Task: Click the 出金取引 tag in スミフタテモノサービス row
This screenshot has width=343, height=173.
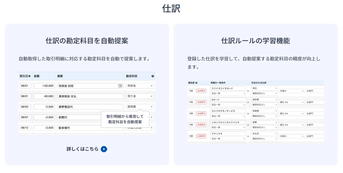Action: pyautogui.click(x=202, y=113)
